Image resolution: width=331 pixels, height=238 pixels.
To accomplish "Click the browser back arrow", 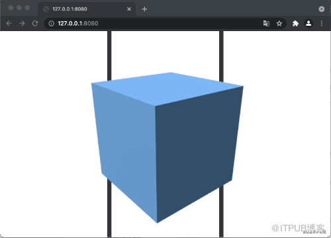I will (x=9, y=23).
